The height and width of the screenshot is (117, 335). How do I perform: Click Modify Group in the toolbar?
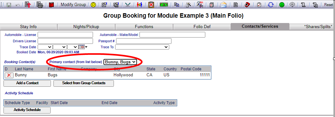73,5
